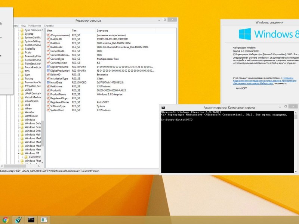Viewport: 299px width, 224px height.
Task: Activate the About Windows taskbar icon
Action: 44,220
